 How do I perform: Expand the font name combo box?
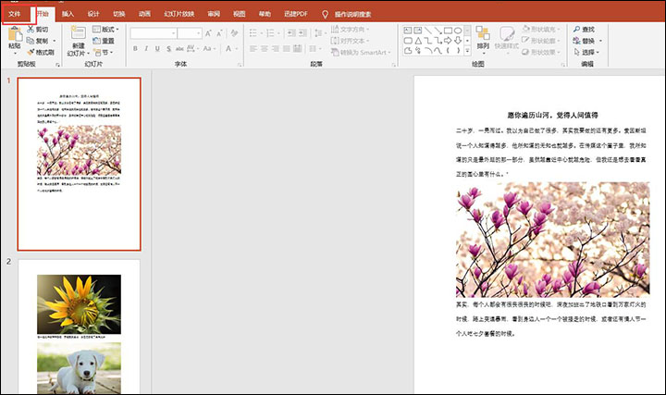coord(172,33)
